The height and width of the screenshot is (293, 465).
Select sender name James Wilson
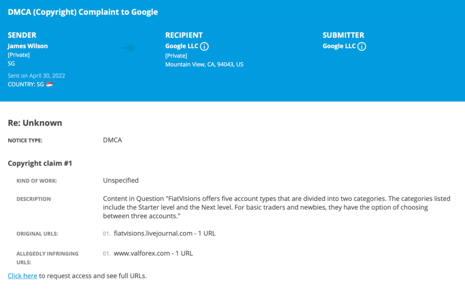coord(28,46)
